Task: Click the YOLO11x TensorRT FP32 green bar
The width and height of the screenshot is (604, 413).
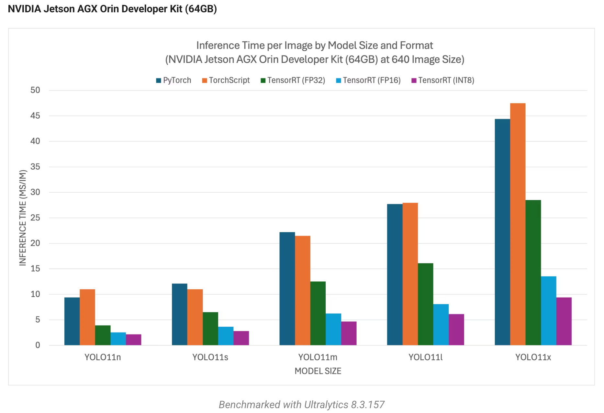Action: [x=533, y=272]
